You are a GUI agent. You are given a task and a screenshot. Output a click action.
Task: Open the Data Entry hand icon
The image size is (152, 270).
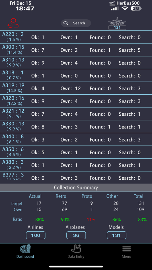click(x=76, y=249)
